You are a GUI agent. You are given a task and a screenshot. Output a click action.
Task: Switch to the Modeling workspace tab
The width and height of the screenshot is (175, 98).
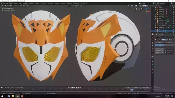pyautogui.click(x=31, y=4)
